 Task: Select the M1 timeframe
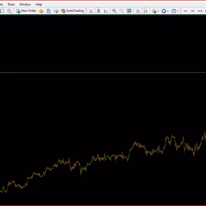click(185, 11)
